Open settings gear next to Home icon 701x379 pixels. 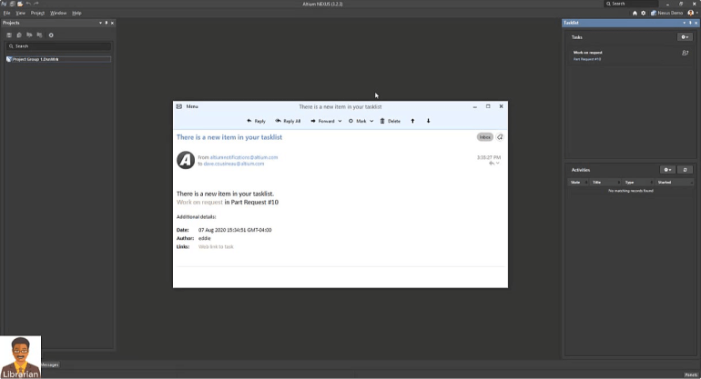[644, 13]
